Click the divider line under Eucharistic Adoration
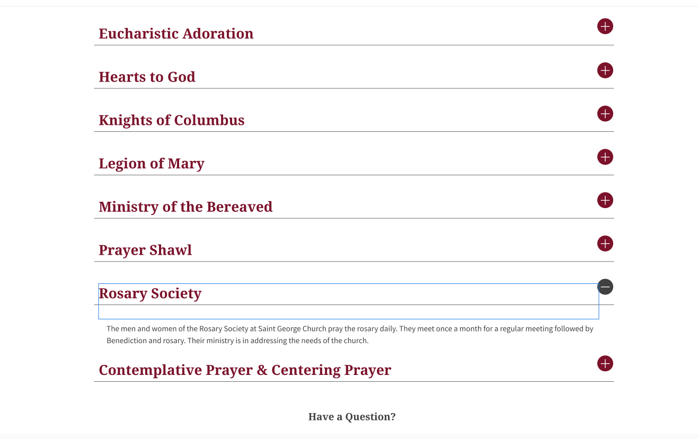The image size is (698, 439). point(354,45)
